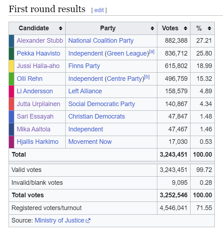Click the external link icon after Ministry of Justice
Image resolution: width=223 pixels, height=235 pixels.
pos(88,221)
